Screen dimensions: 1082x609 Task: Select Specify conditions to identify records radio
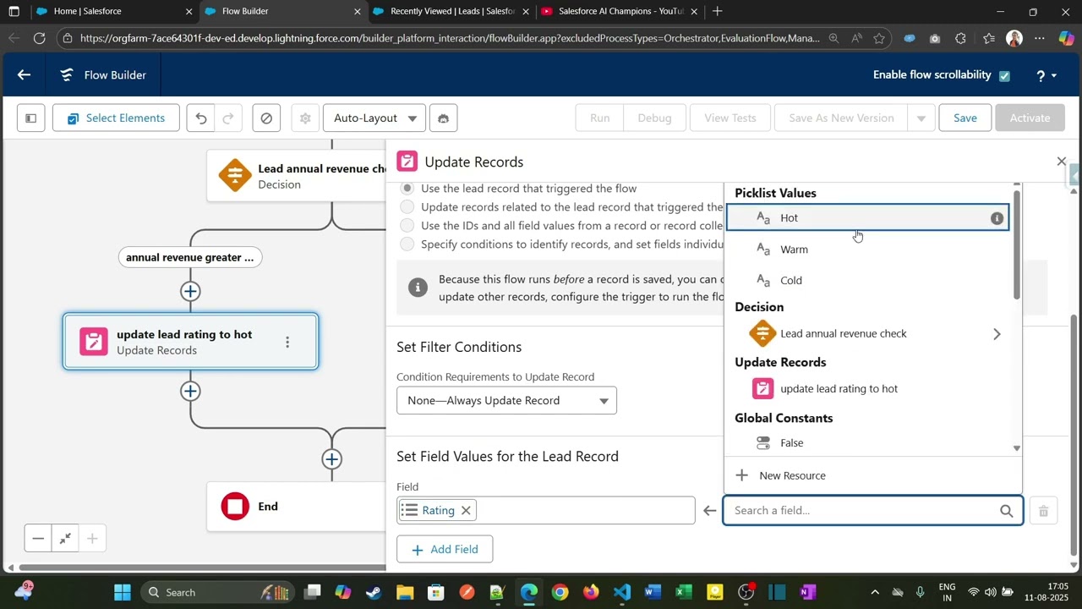click(407, 244)
